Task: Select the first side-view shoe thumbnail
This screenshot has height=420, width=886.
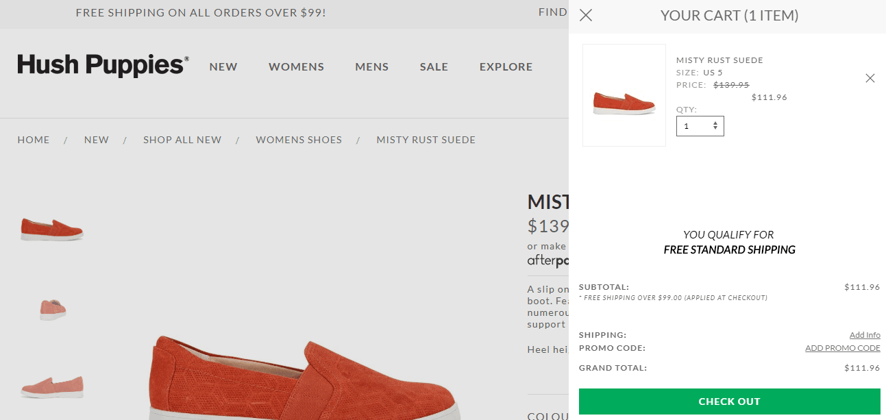Action: [52, 229]
